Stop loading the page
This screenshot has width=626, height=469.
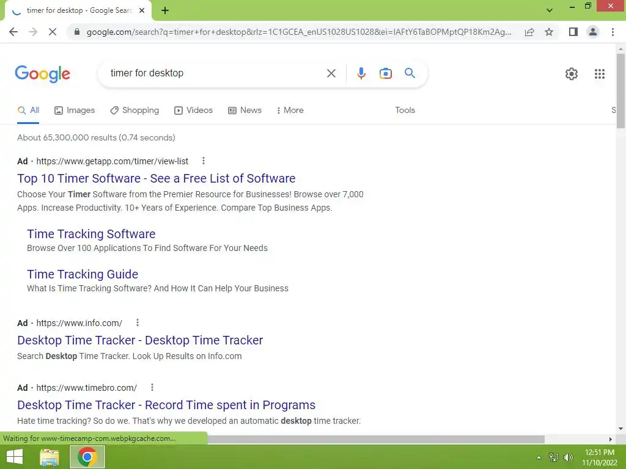(53, 32)
